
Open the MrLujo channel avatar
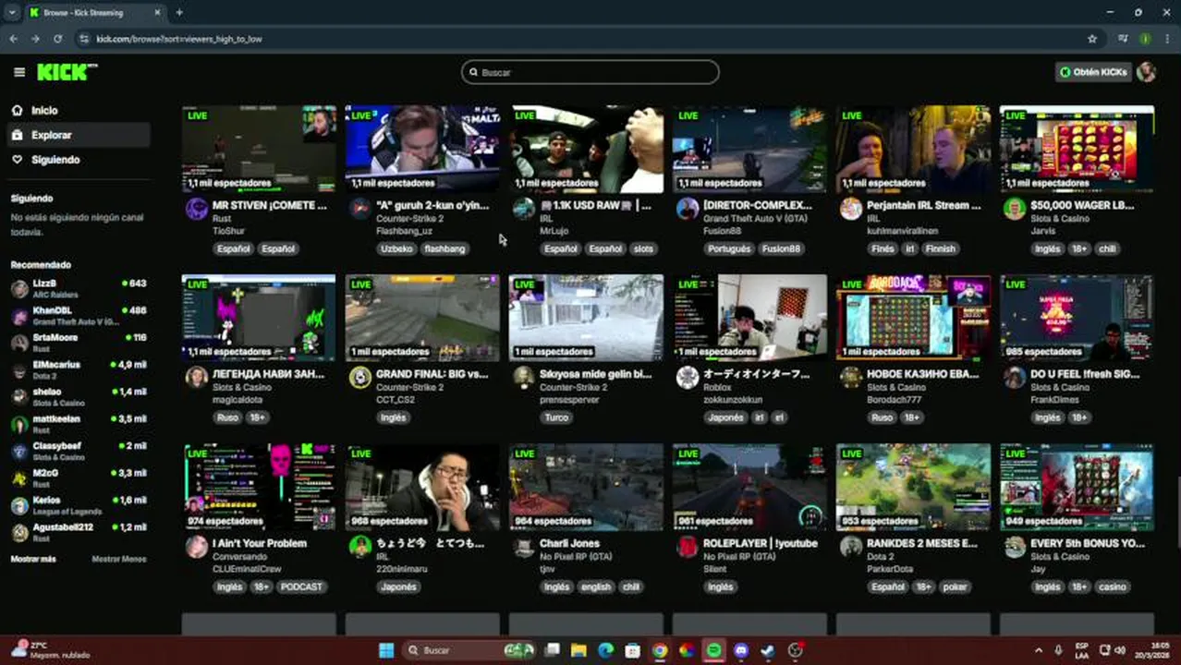pos(524,209)
